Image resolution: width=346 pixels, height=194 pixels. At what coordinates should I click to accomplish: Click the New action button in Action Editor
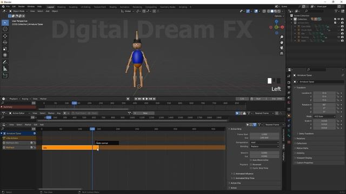pos(144,113)
